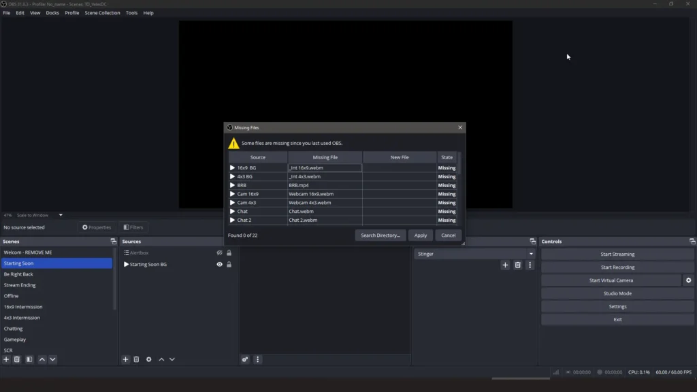Remove selected source using trash icon
The image size is (697, 392).
click(137, 359)
